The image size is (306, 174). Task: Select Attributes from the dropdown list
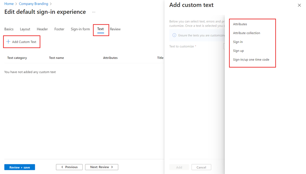[x=240, y=24]
